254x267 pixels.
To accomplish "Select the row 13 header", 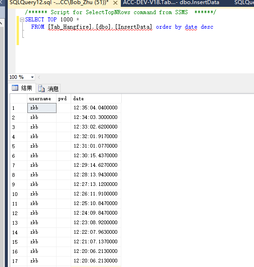I will click(19, 222).
